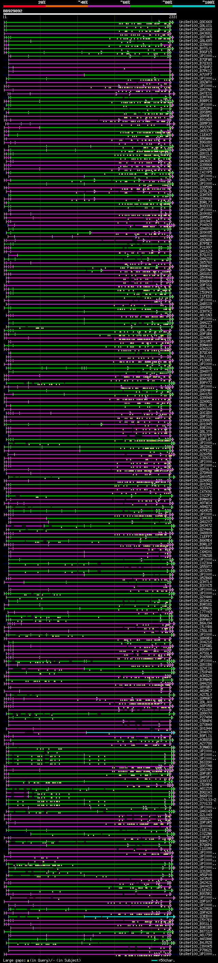Screen dimensions: 218x963
Task: Open hit UniRef100_B9RL73
Action: 195,202
